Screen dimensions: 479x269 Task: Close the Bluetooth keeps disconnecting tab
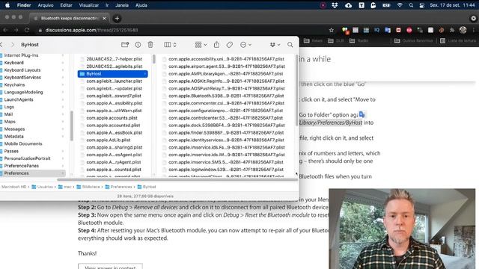tap(104, 18)
